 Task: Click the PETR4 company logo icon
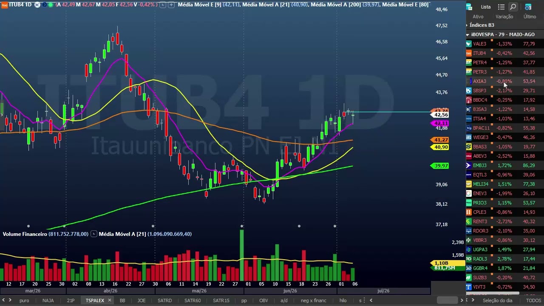coord(469,62)
